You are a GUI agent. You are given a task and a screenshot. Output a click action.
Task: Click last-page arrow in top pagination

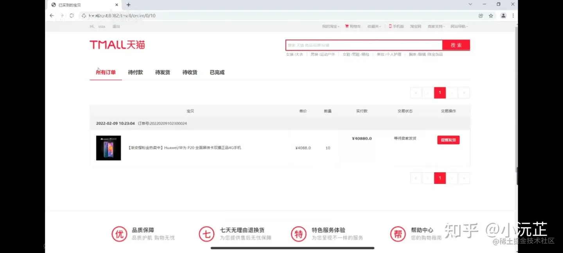(x=464, y=93)
